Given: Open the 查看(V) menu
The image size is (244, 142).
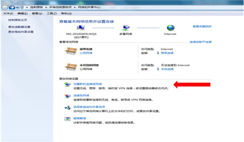Looking at the screenshot, I should click(x=37, y=14).
